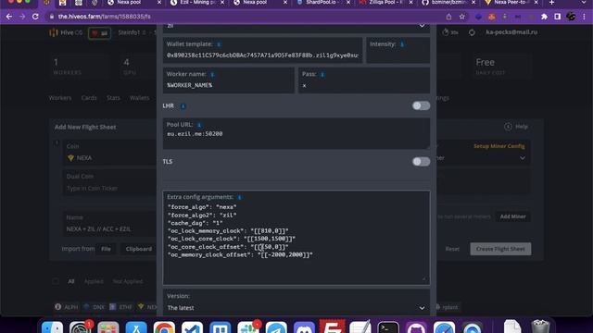
Task: Select the ETHF coin filter chip
Action: click(x=121, y=307)
